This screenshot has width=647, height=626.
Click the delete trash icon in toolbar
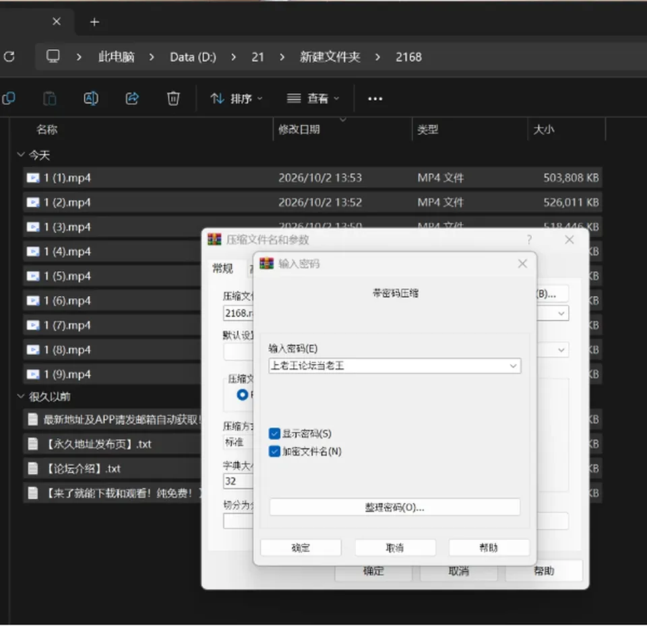[173, 98]
